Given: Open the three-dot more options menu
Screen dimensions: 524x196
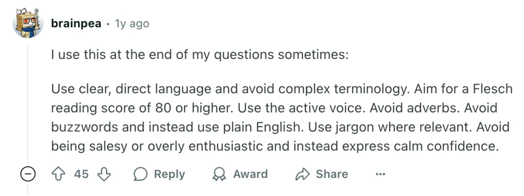Looking at the screenshot, I should (x=380, y=174).
